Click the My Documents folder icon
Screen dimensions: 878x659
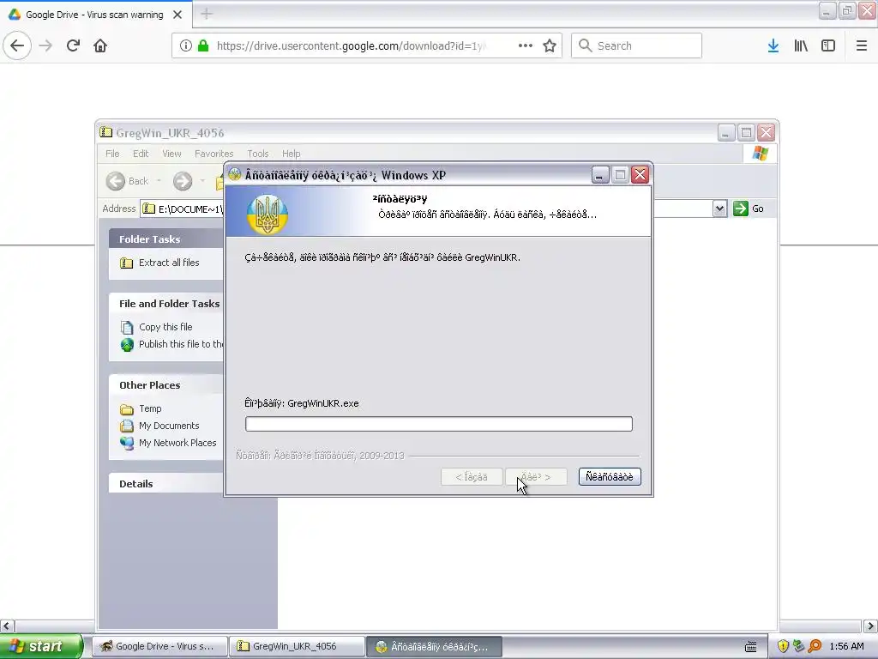click(x=127, y=426)
